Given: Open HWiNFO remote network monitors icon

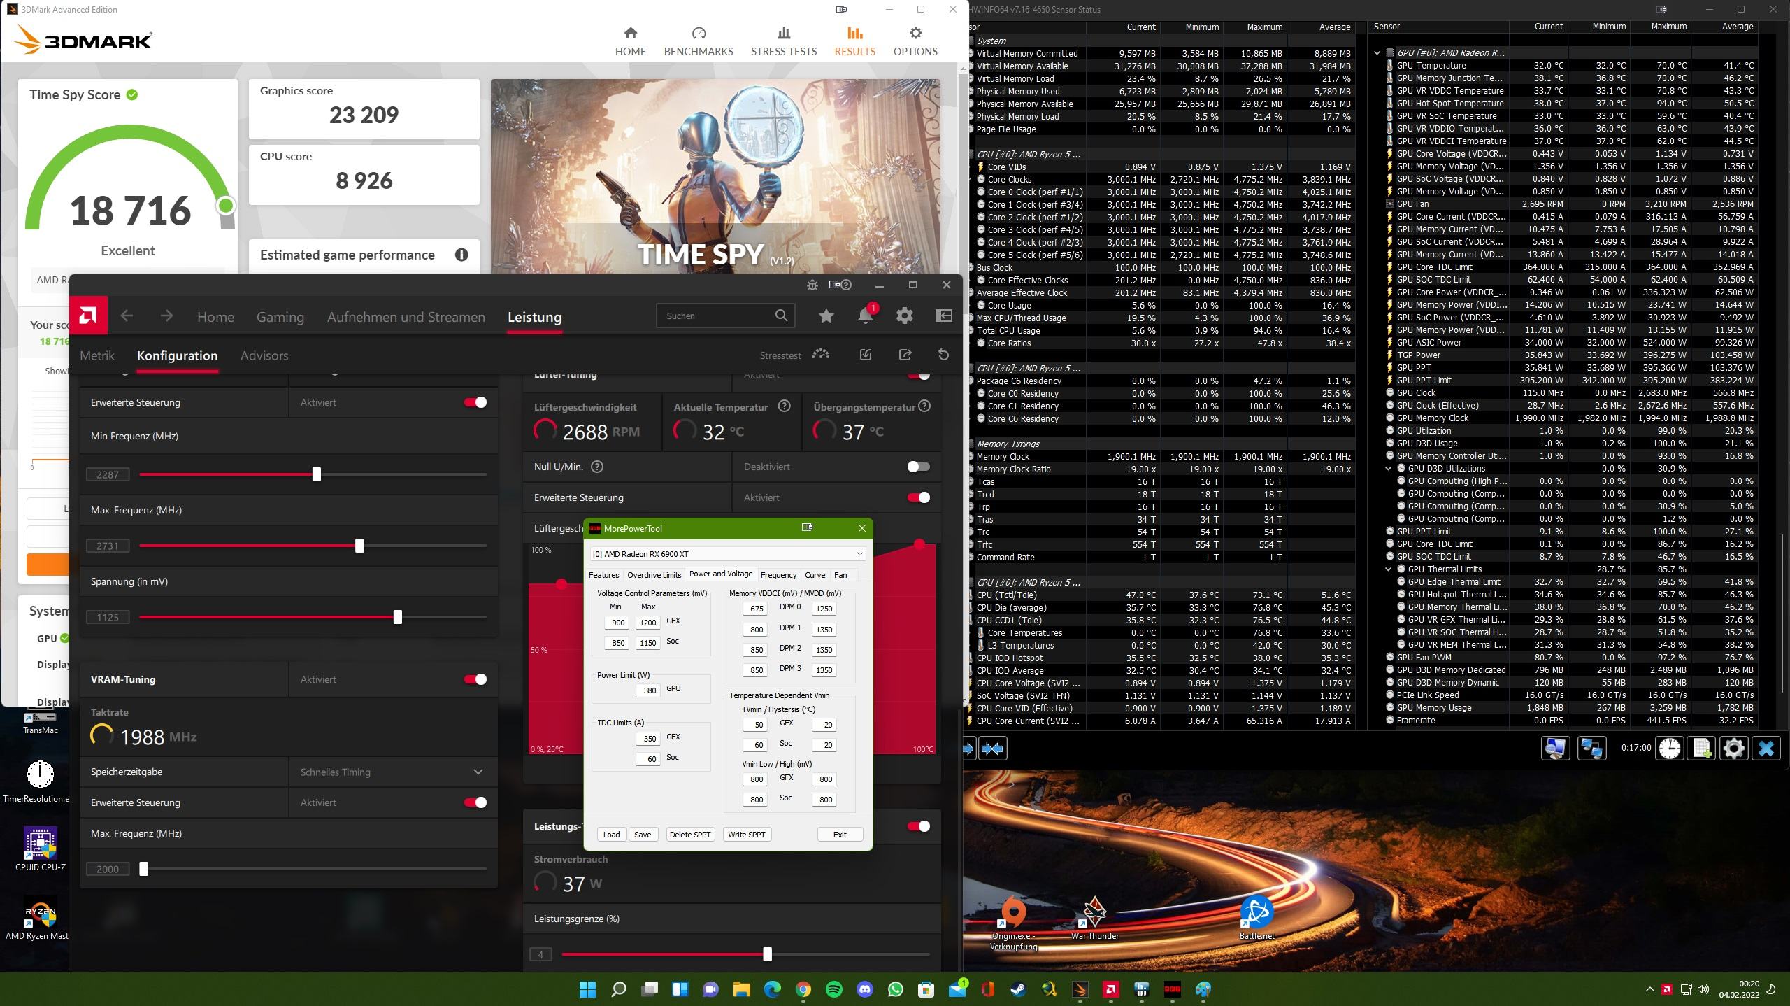Looking at the screenshot, I should pyautogui.click(x=1592, y=749).
